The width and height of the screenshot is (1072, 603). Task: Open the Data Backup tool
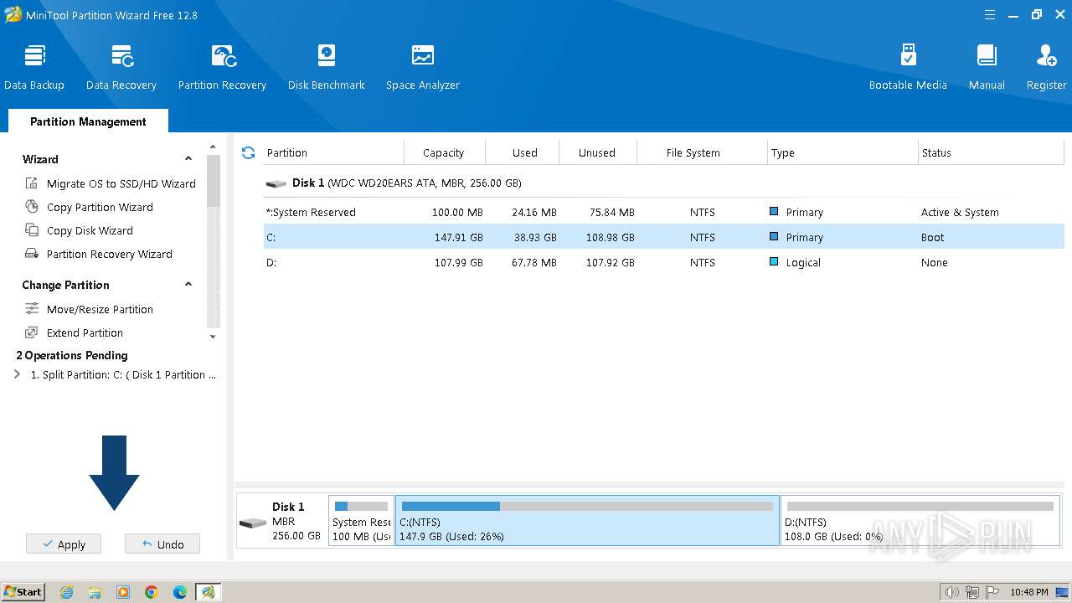(34, 67)
